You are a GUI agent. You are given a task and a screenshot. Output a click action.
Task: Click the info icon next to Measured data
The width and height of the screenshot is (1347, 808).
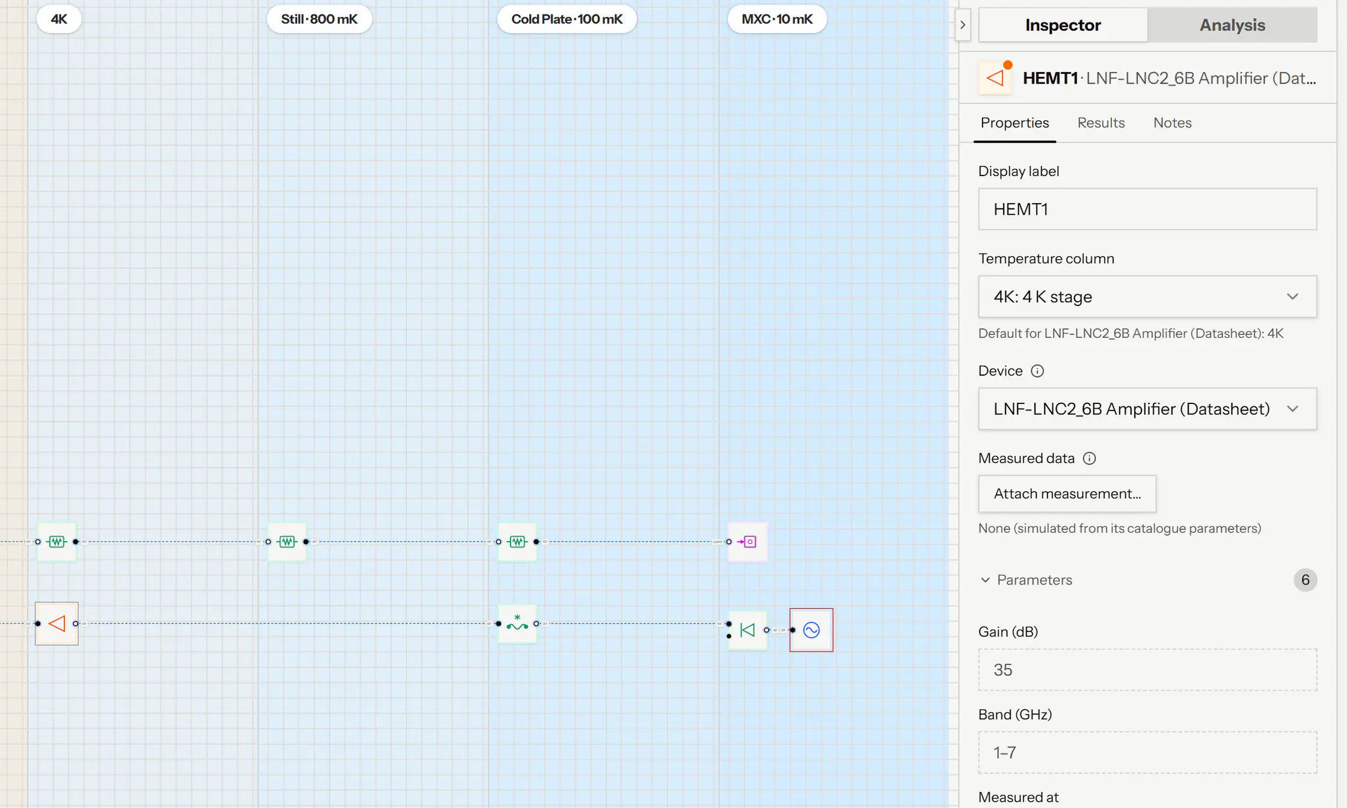1090,458
